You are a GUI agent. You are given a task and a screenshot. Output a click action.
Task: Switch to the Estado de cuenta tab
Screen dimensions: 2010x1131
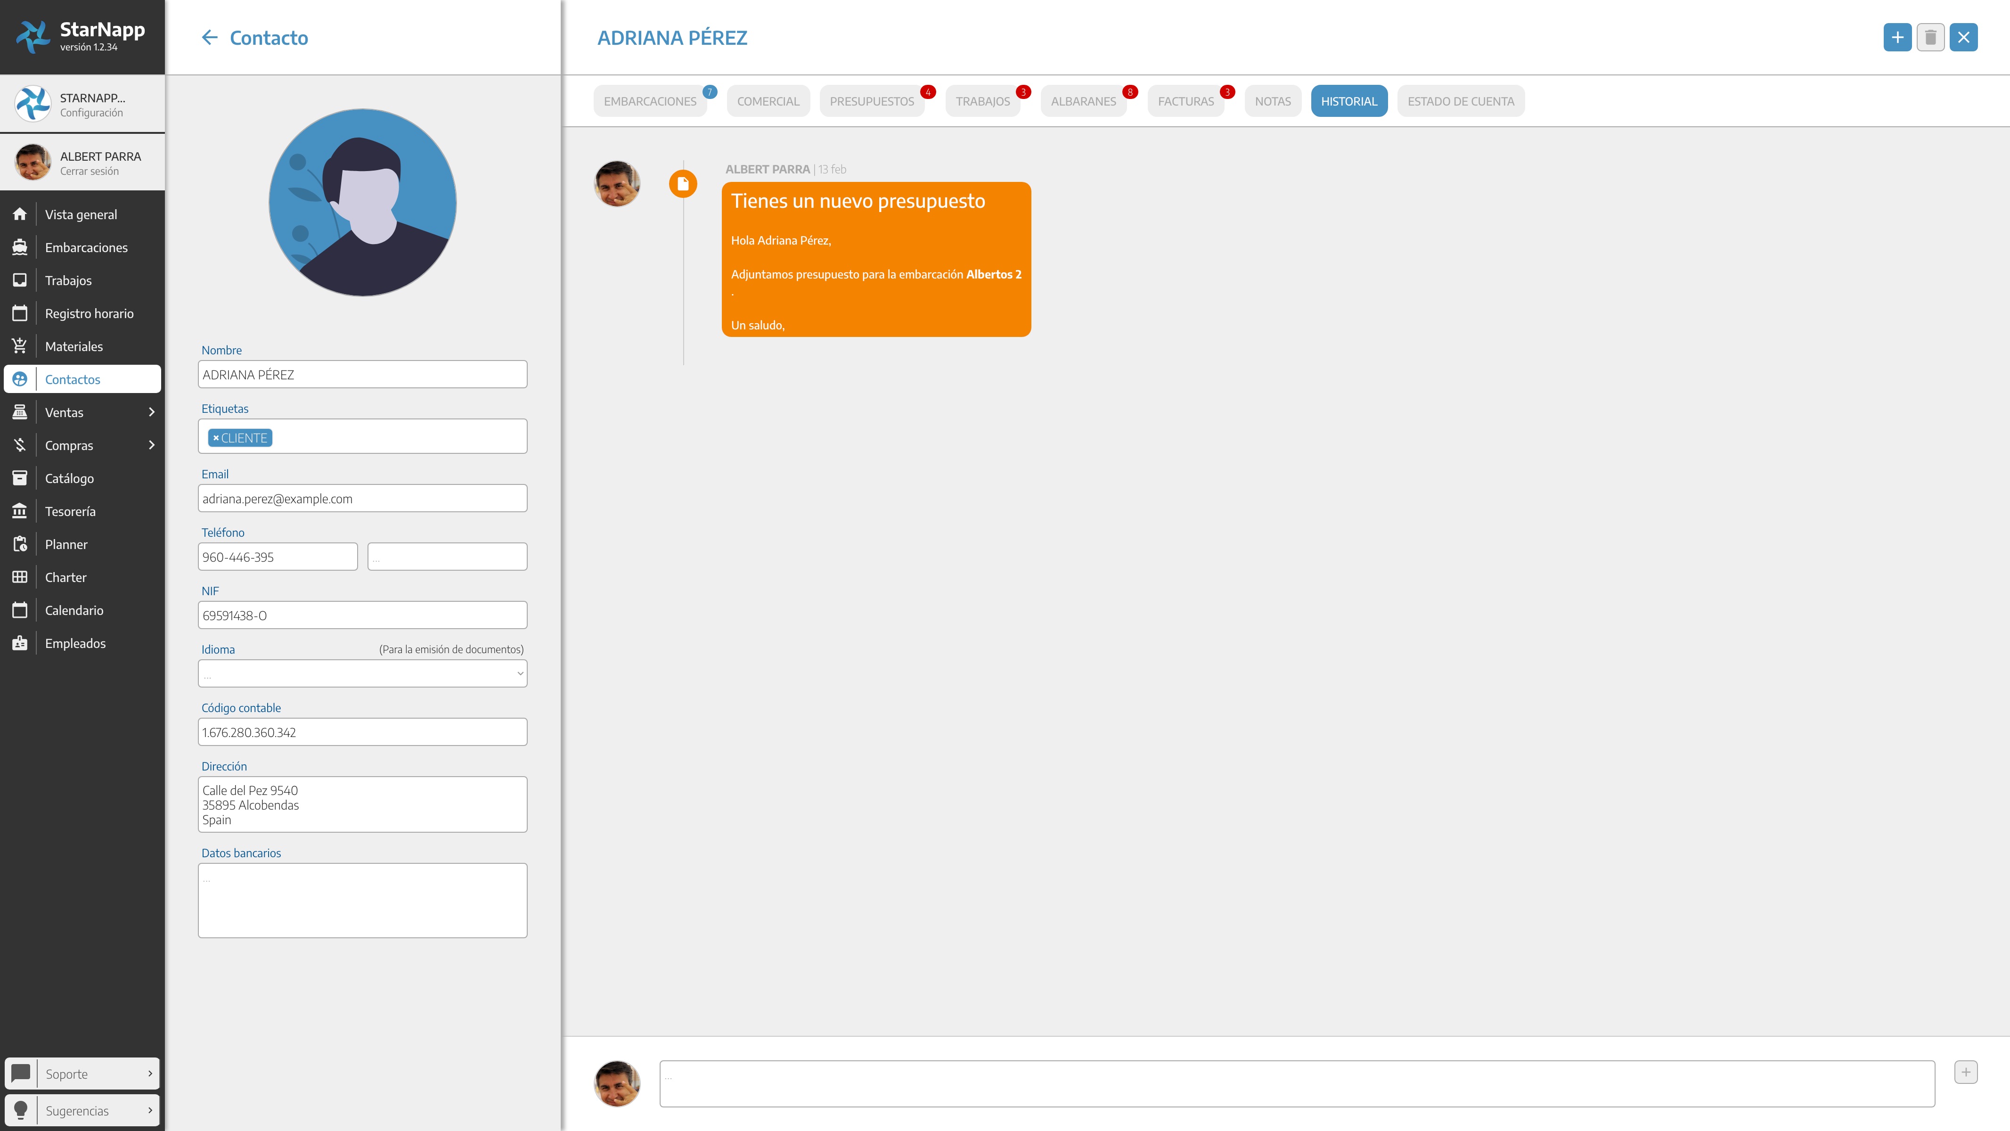(x=1460, y=101)
